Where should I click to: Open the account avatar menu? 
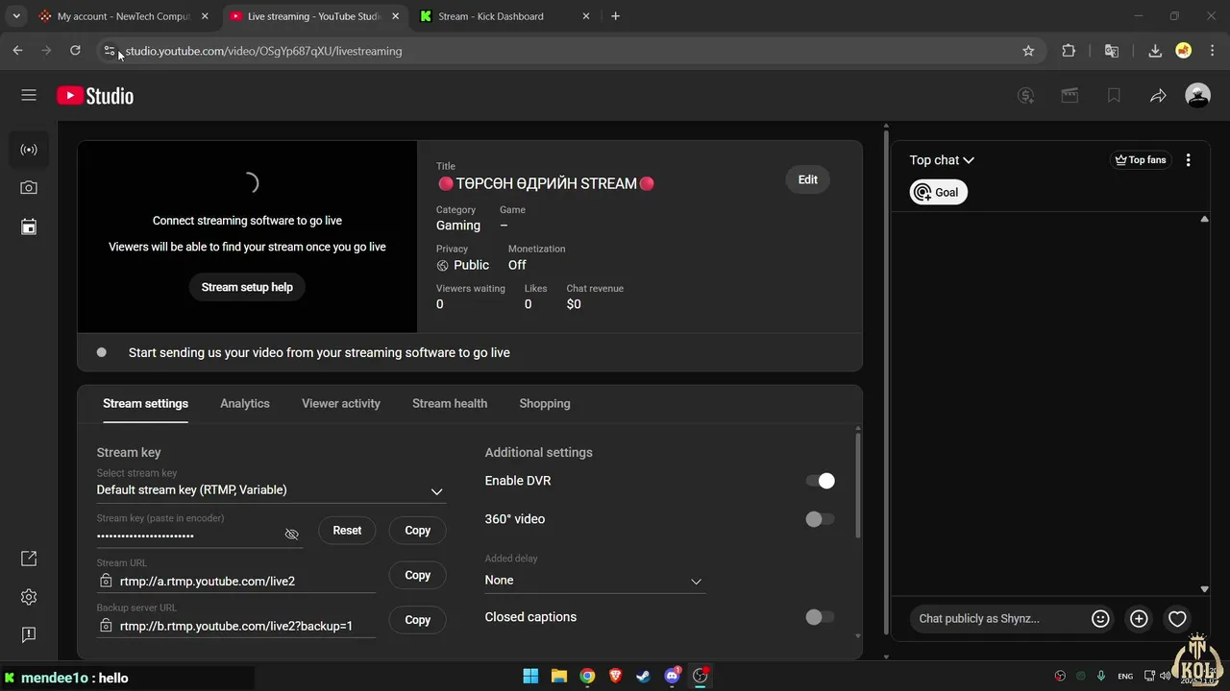click(x=1197, y=95)
